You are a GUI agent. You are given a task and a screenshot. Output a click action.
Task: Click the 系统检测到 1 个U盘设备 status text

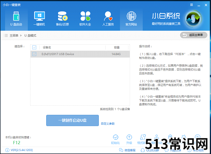pos(115,109)
